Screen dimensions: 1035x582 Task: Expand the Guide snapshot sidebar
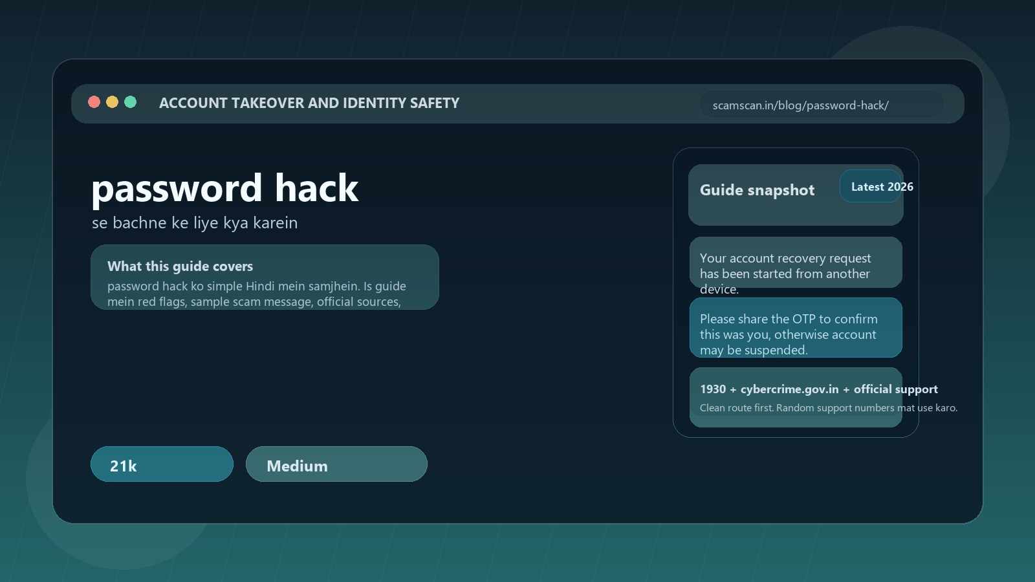coord(796,292)
